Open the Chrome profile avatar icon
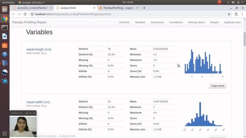 236,14
